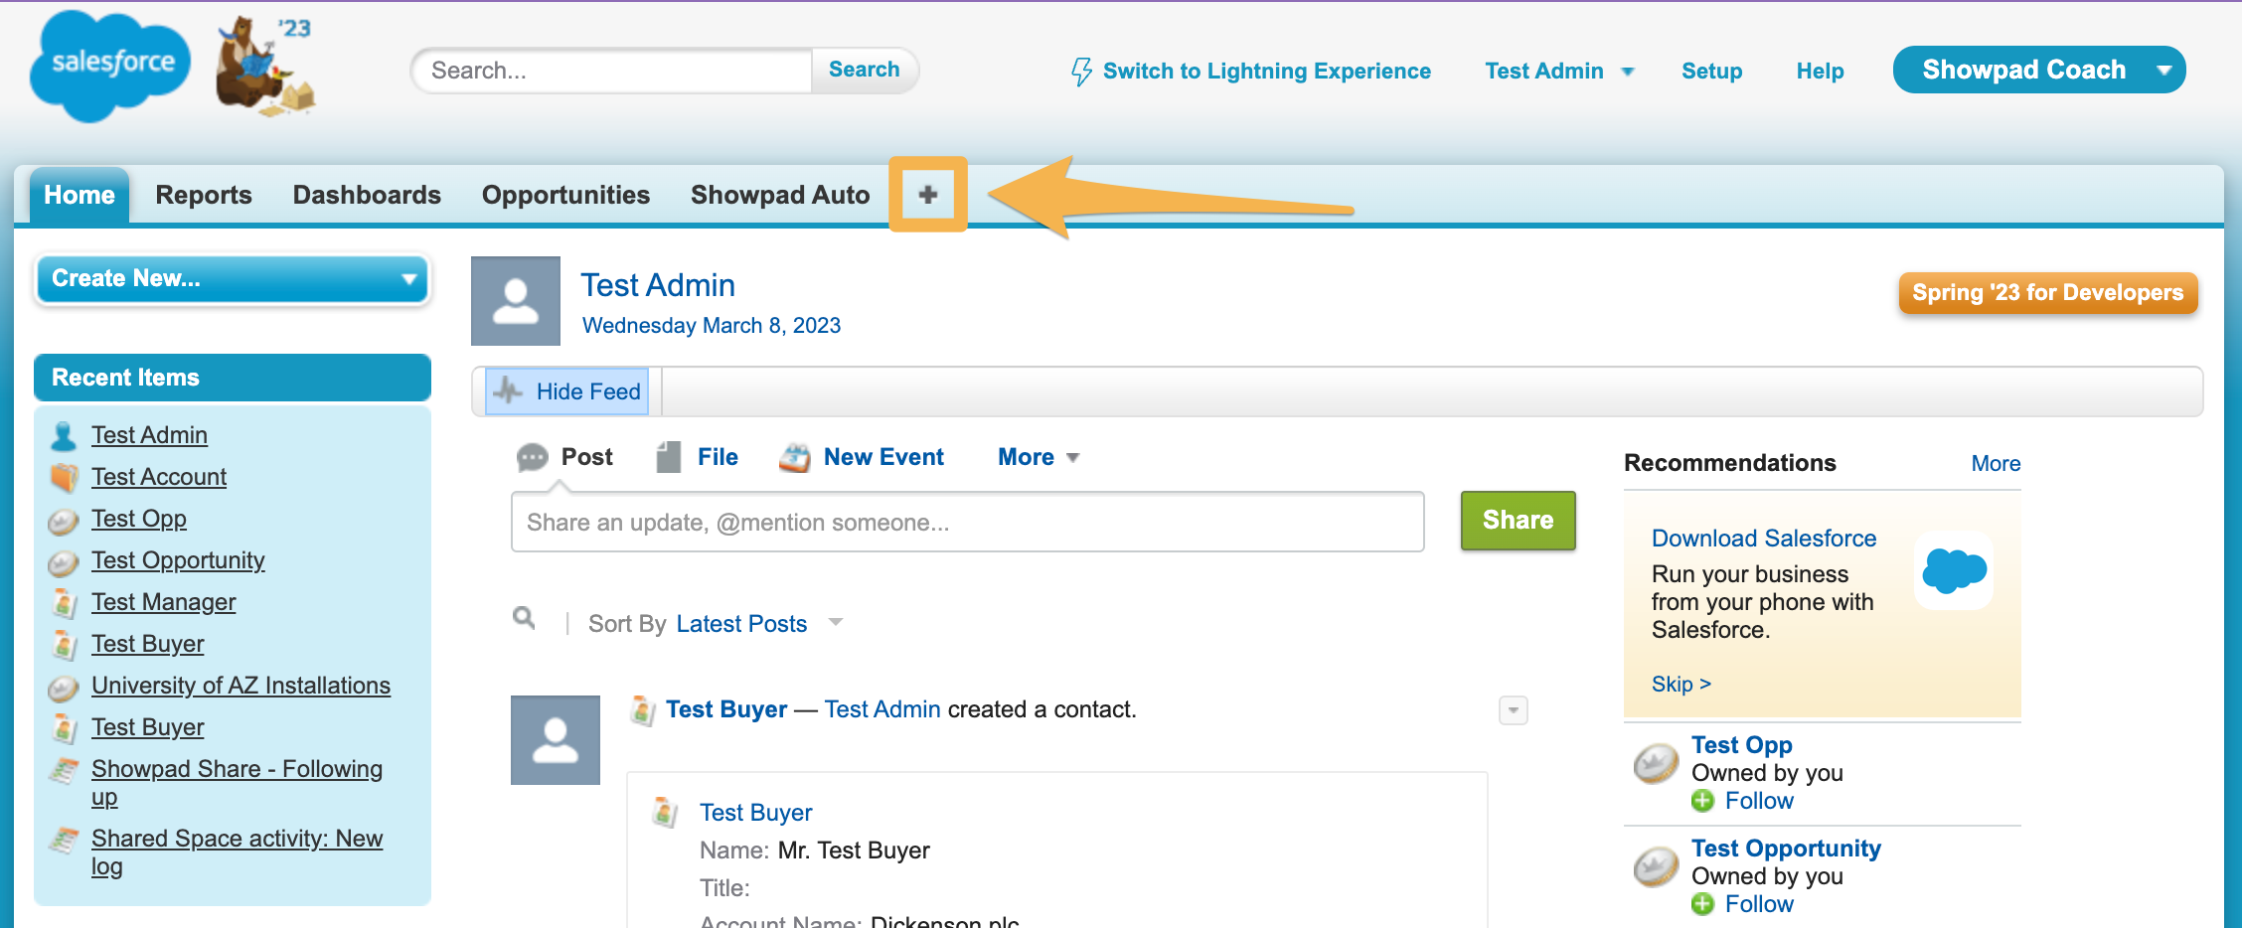Click the feed search magnifier icon
Viewport: 2242px width, 928px height.
pos(525,618)
